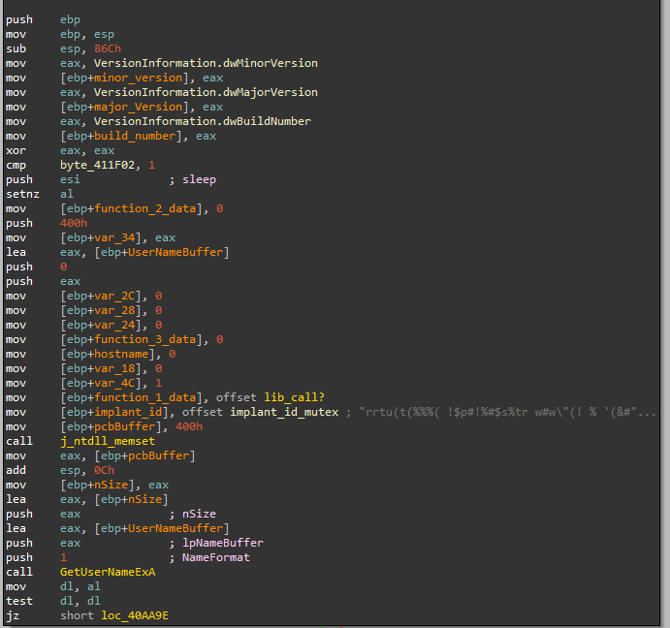The width and height of the screenshot is (670, 628).
Task: Select VersionInformation.dwBuildNumber operand
Action: pos(203,122)
